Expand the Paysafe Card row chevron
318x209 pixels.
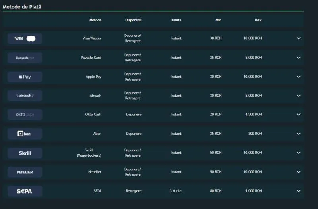click(x=299, y=58)
